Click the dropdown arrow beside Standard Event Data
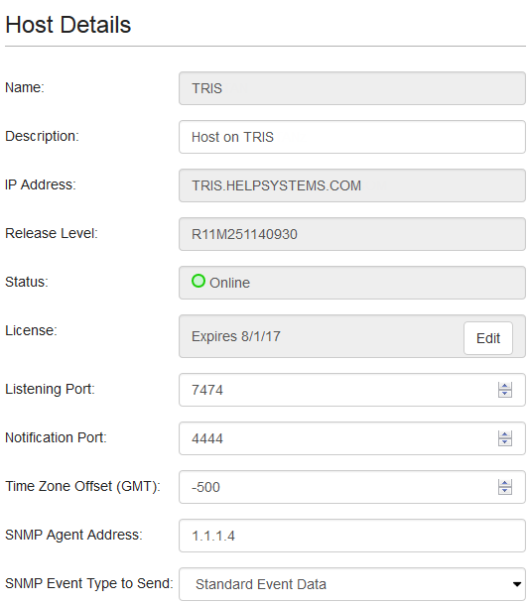530x605 pixels. click(x=516, y=584)
